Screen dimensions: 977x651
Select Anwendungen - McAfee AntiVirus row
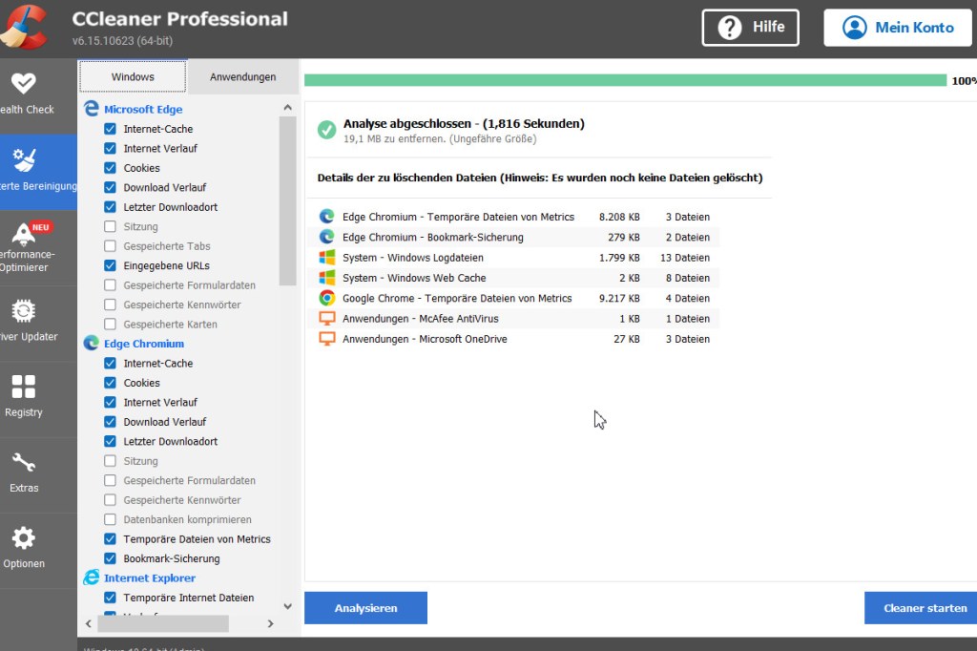coord(514,319)
